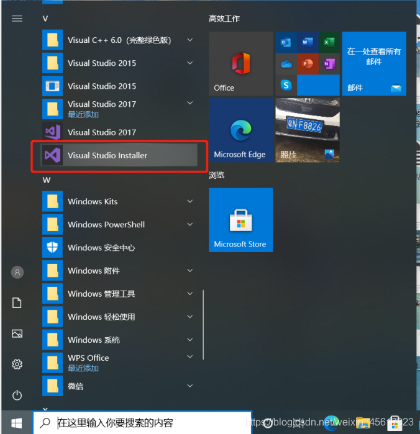Expand the Windows 管理工具 chevron
Screen dimensions: 420x434
pyautogui.click(x=189, y=294)
